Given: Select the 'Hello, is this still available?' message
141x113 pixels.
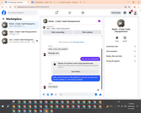Looking at the screenshot, I should click(58, 49).
